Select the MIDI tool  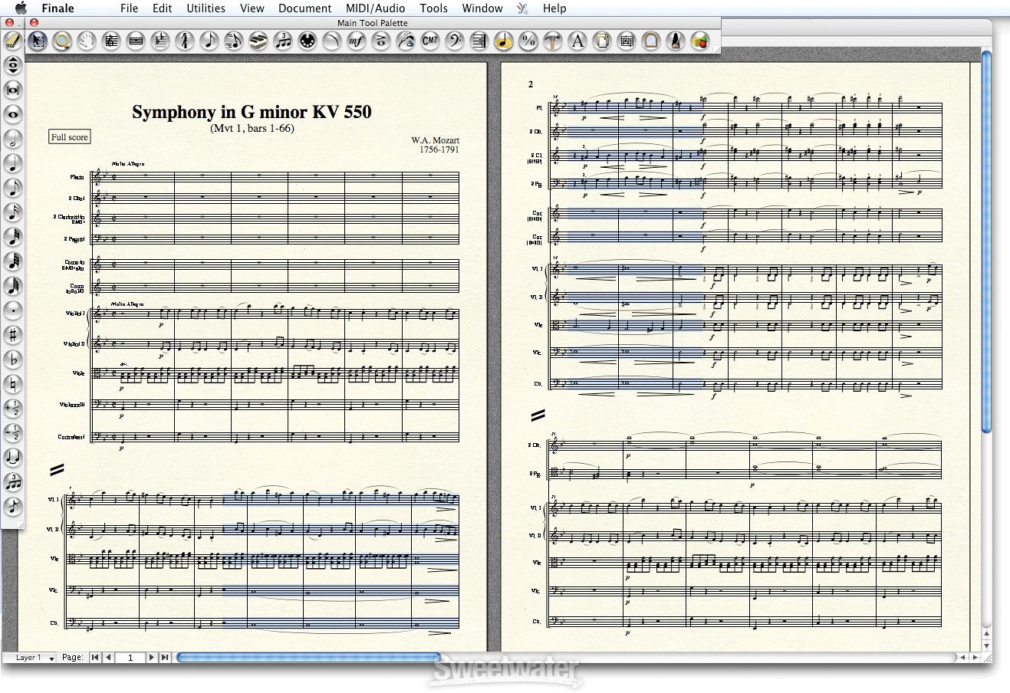click(x=308, y=41)
